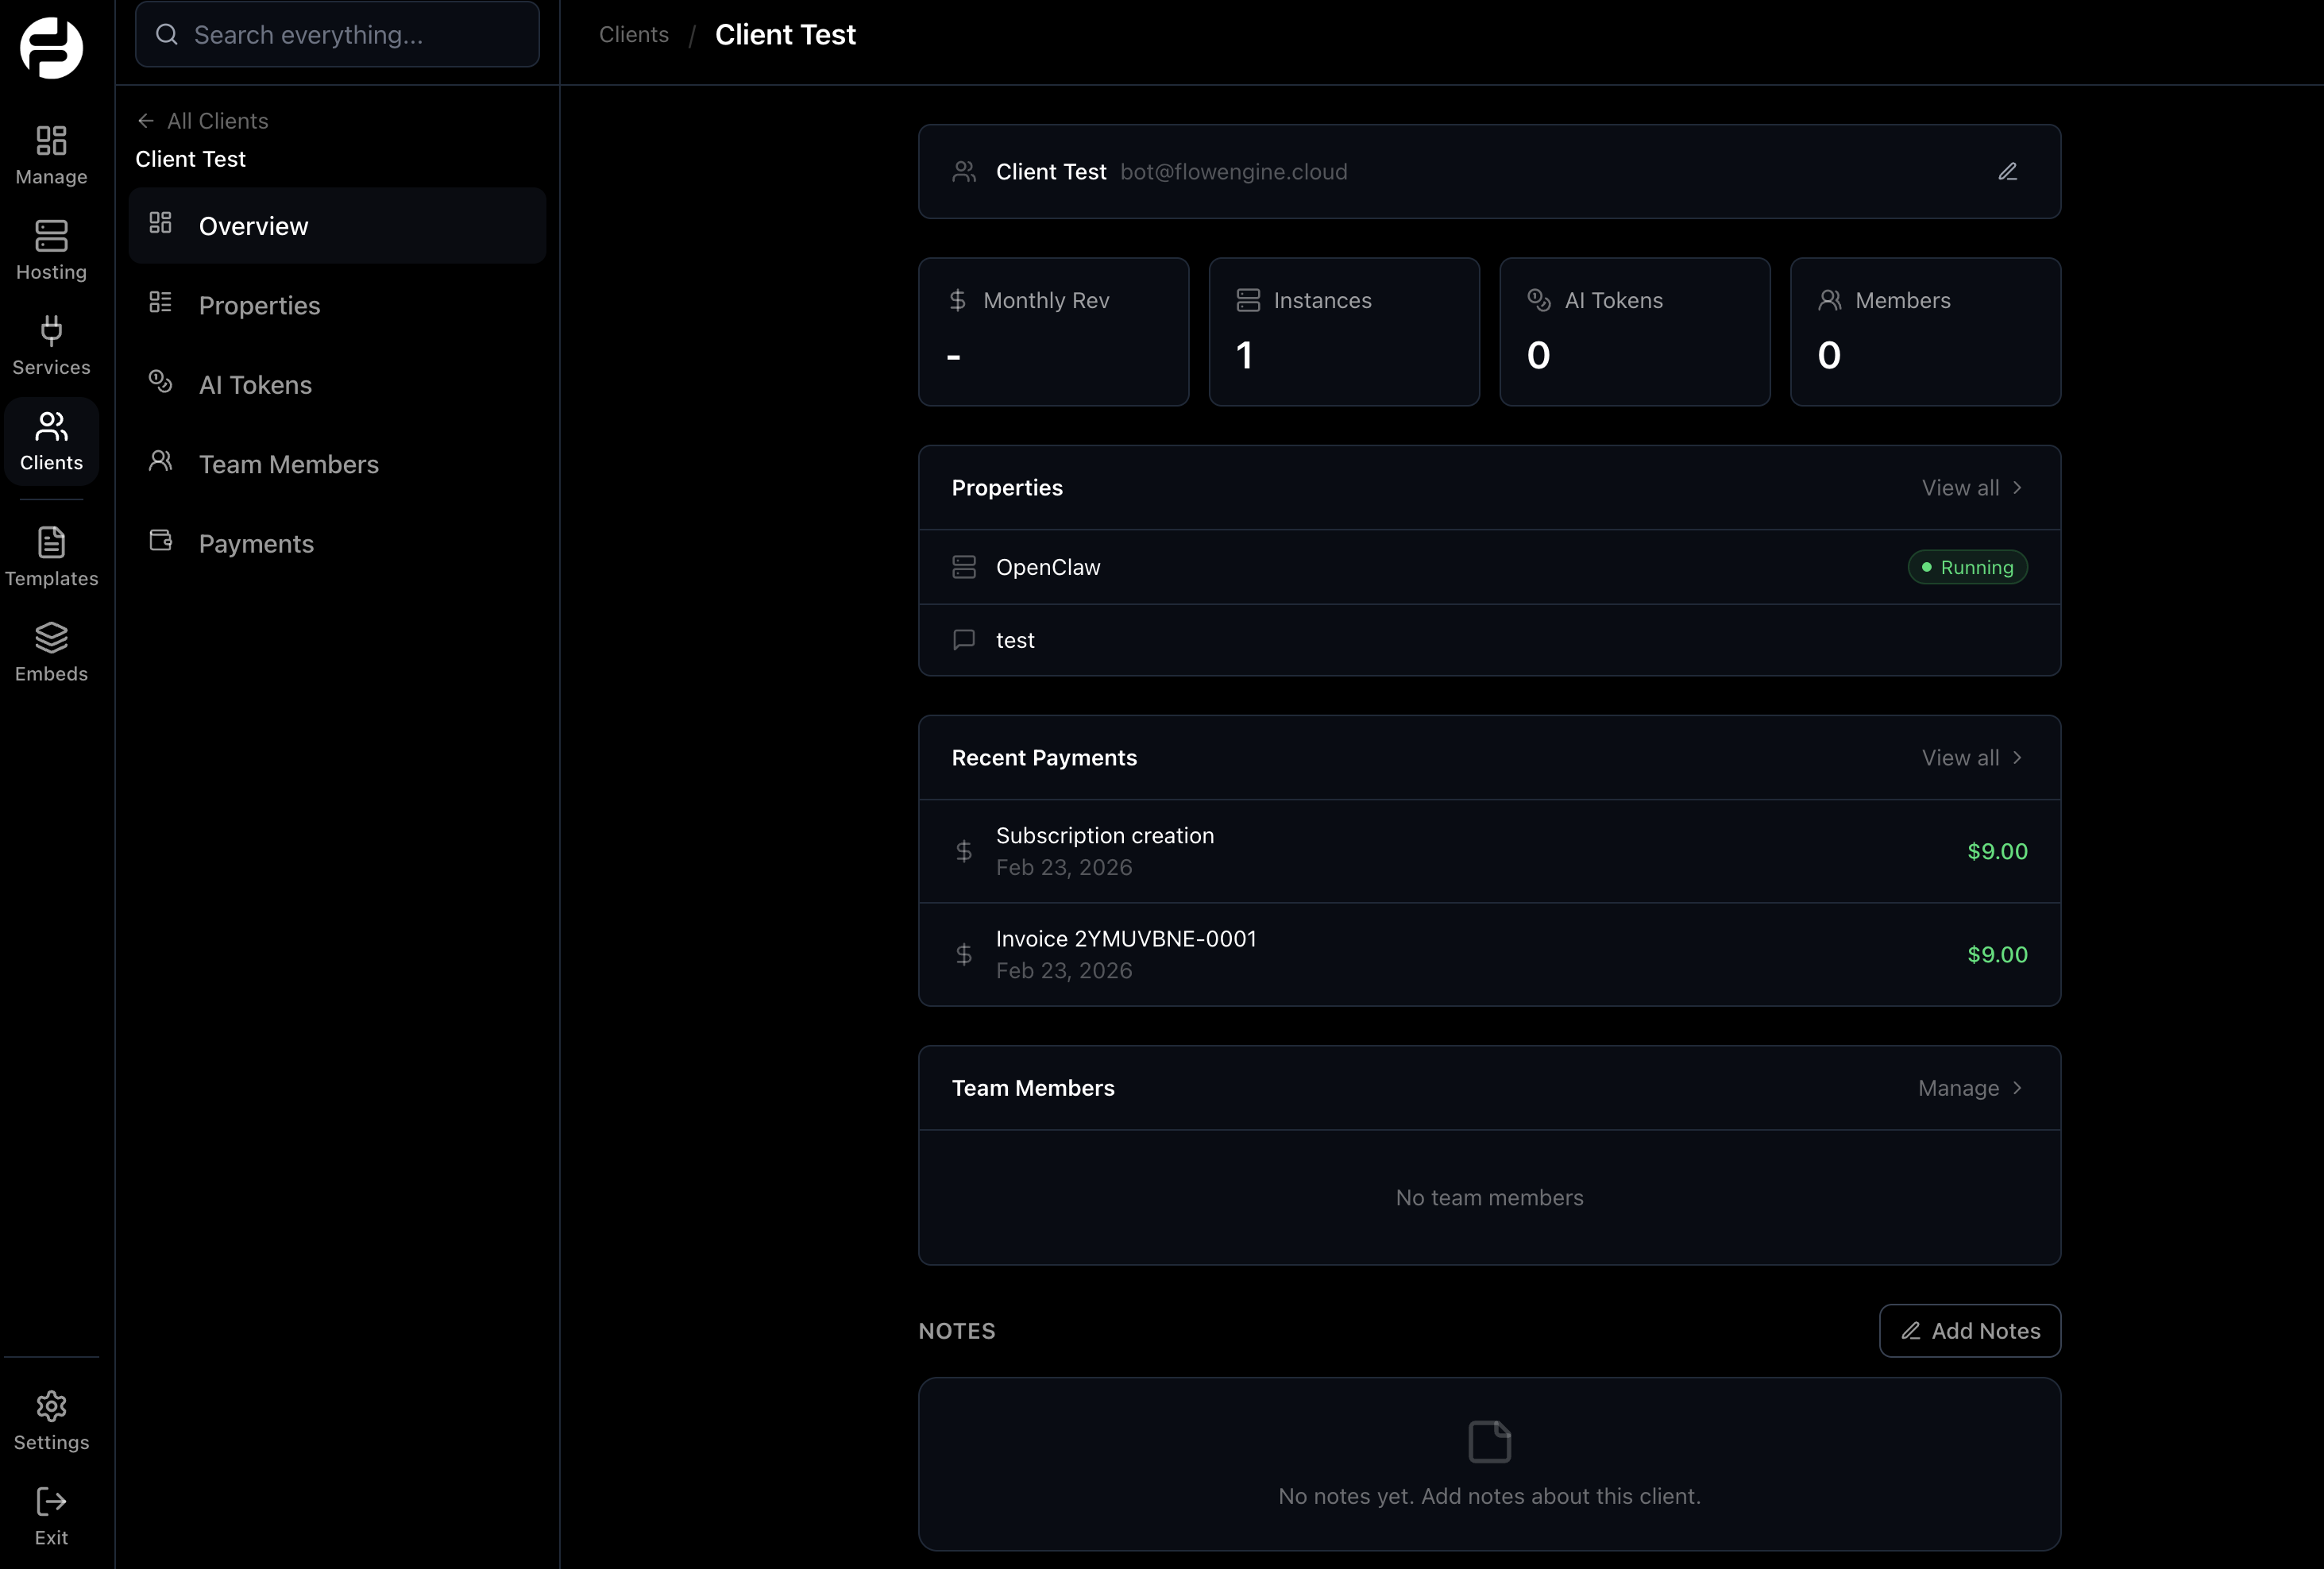Open Services from the left sidebar
The width and height of the screenshot is (2324, 1569).
[x=51, y=345]
